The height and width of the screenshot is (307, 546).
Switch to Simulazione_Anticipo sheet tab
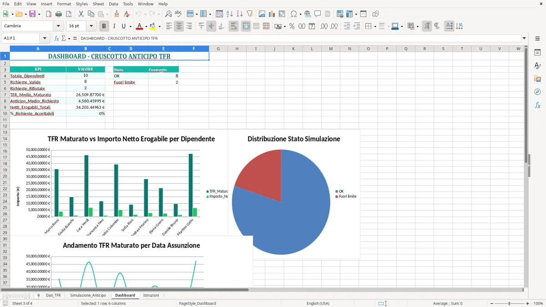pyautogui.click(x=88, y=295)
